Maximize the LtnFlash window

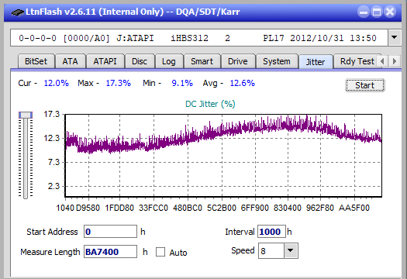377,12
